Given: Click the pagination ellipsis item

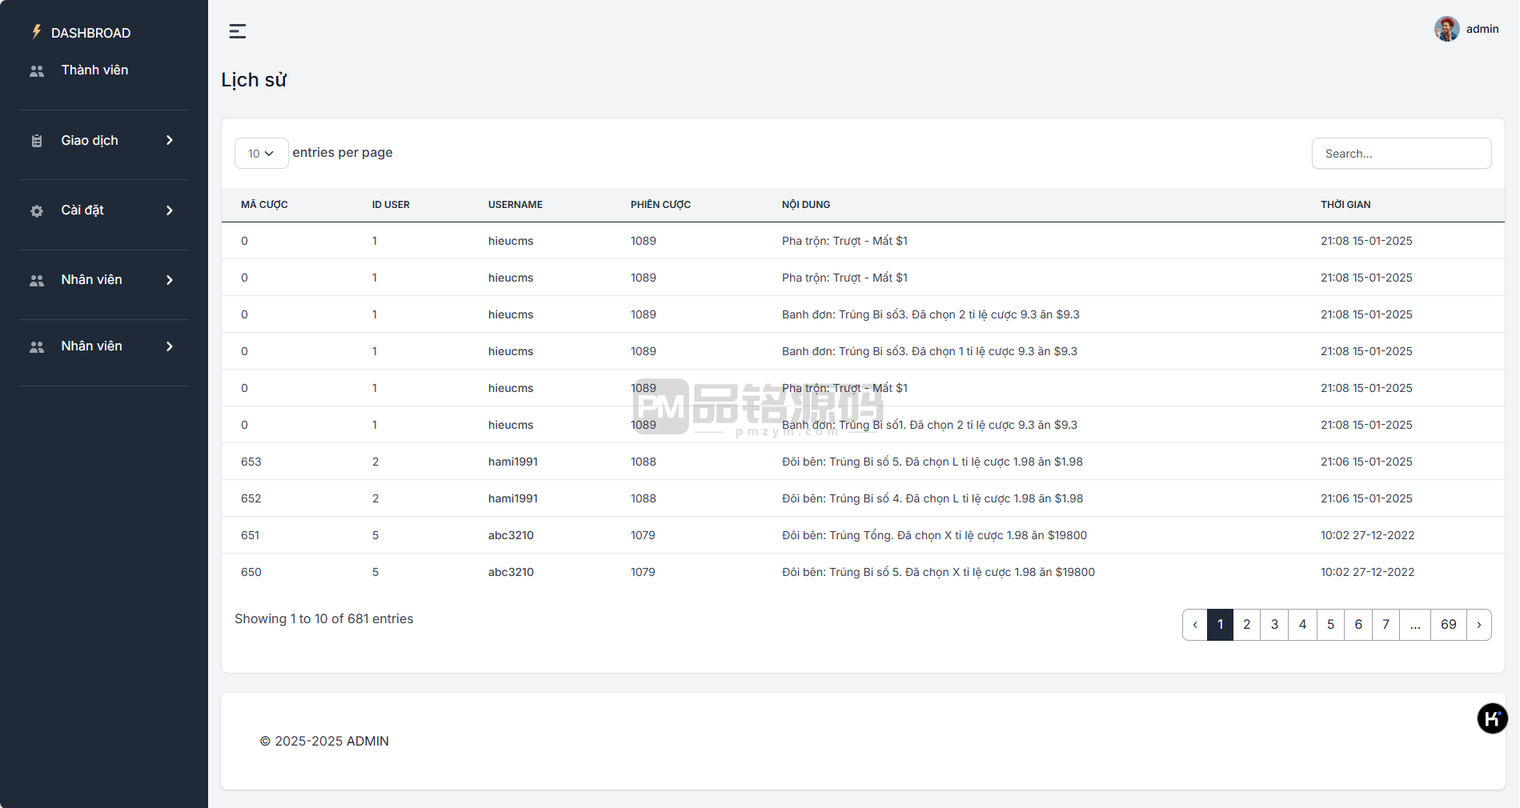Looking at the screenshot, I should (1415, 625).
